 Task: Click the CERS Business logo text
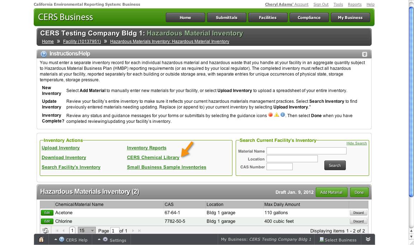[66, 17]
